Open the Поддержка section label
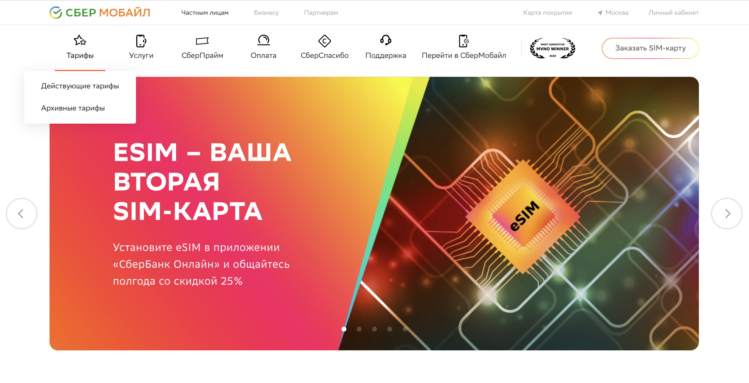 pyautogui.click(x=386, y=56)
